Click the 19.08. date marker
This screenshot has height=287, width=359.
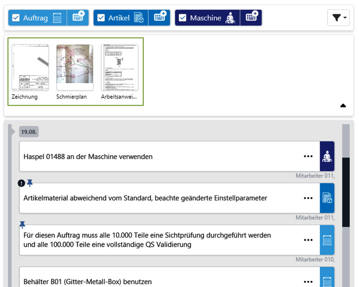29,132
